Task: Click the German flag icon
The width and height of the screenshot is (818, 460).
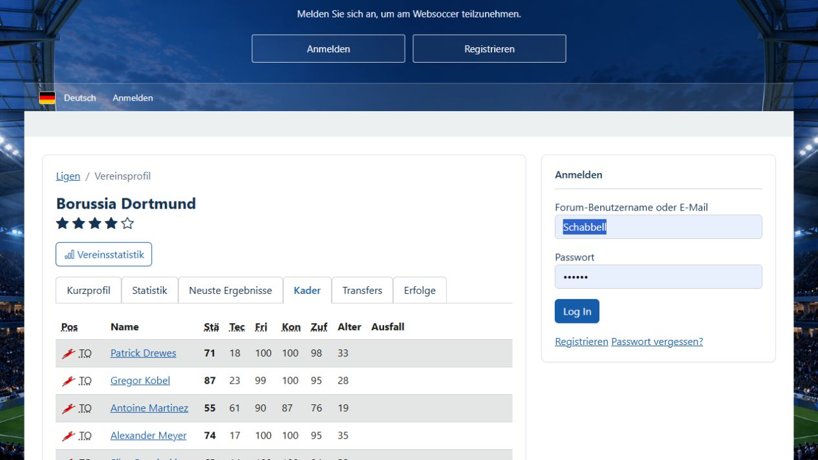Action: [x=47, y=98]
